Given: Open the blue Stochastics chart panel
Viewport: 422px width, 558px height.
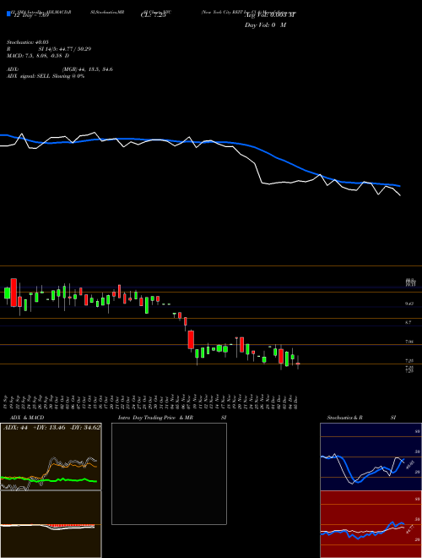Looking at the screenshot, I should pyautogui.click(x=371, y=457).
